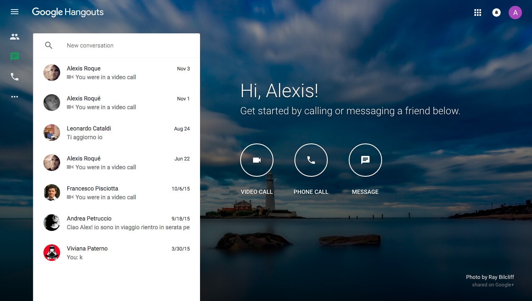The width and height of the screenshot is (532, 301).
Task: Open the Google apps grid
Action: [x=478, y=13]
